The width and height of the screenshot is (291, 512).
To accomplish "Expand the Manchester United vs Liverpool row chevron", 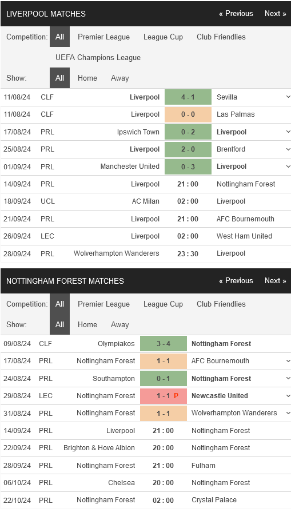I will point(288,166).
